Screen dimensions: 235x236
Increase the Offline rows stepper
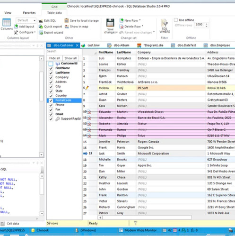(207, 24)
